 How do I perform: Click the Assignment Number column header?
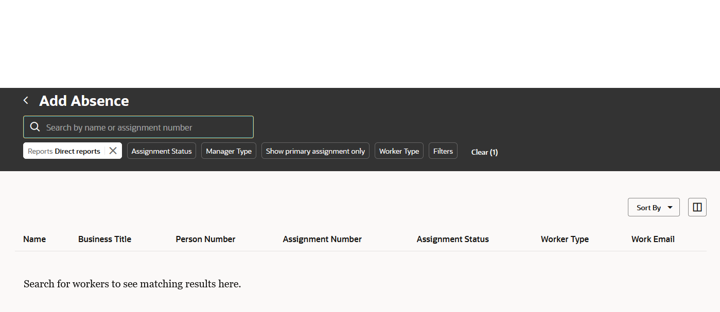pos(322,239)
